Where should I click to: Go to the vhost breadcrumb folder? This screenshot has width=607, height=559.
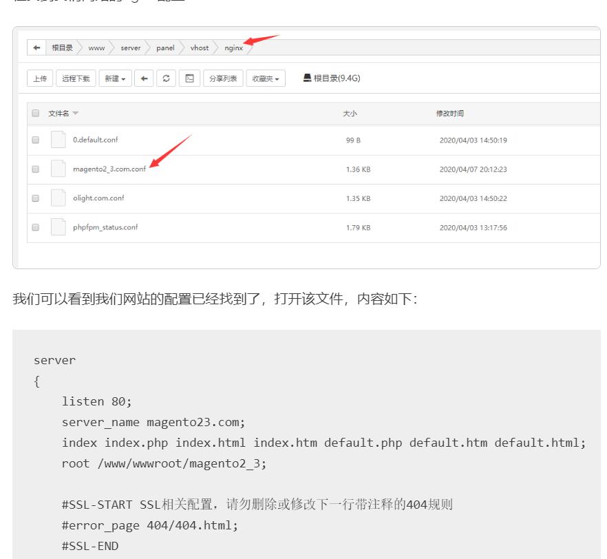click(x=200, y=48)
